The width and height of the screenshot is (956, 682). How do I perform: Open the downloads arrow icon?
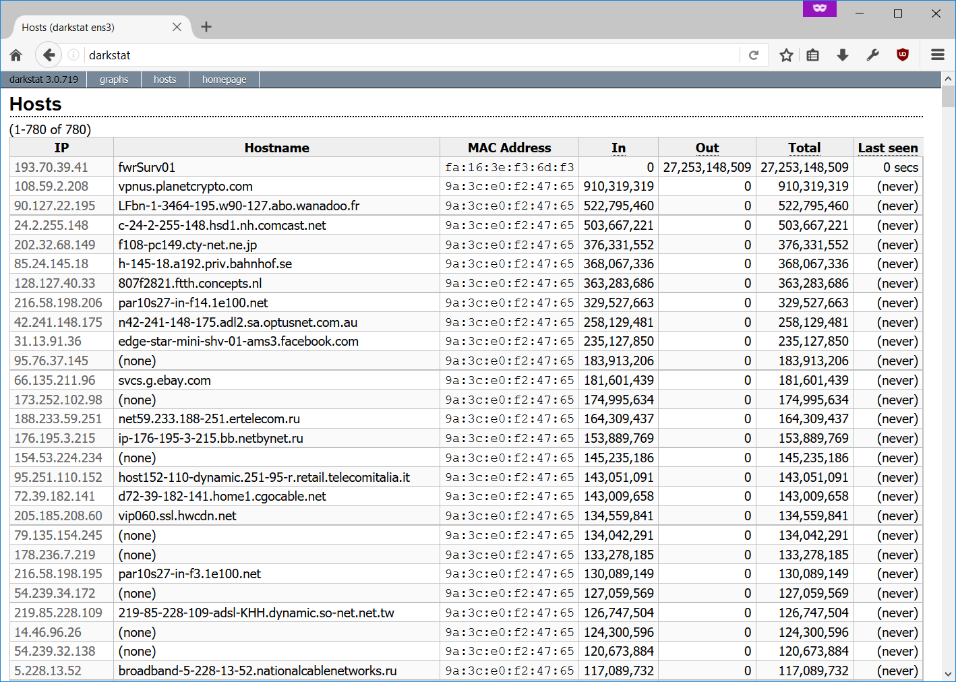(842, 55)
